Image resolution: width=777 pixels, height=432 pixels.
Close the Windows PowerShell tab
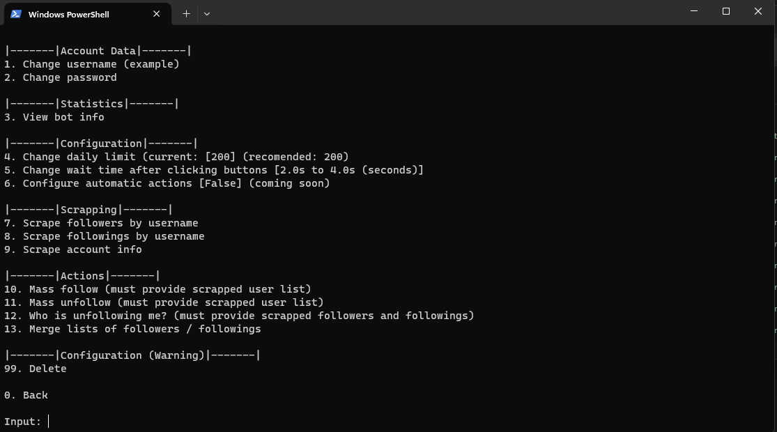pyautogui.click(x=157, y=14)
